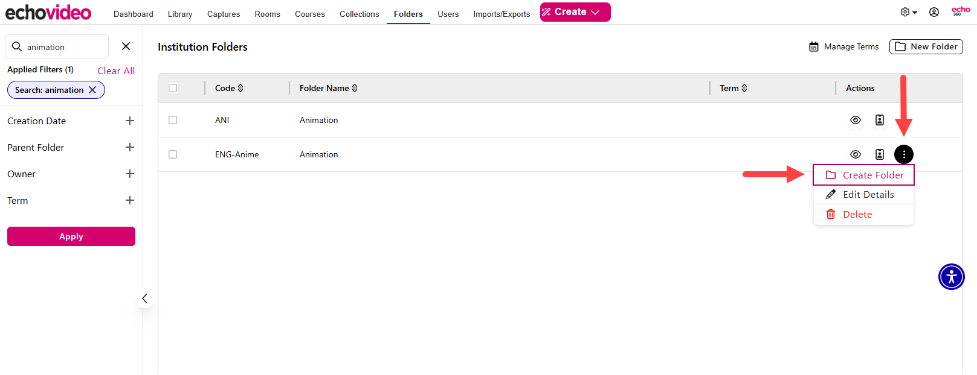Viewport: 977px width, 375px height.
Task: Open the user account profile icon
Action: point(934,12)
